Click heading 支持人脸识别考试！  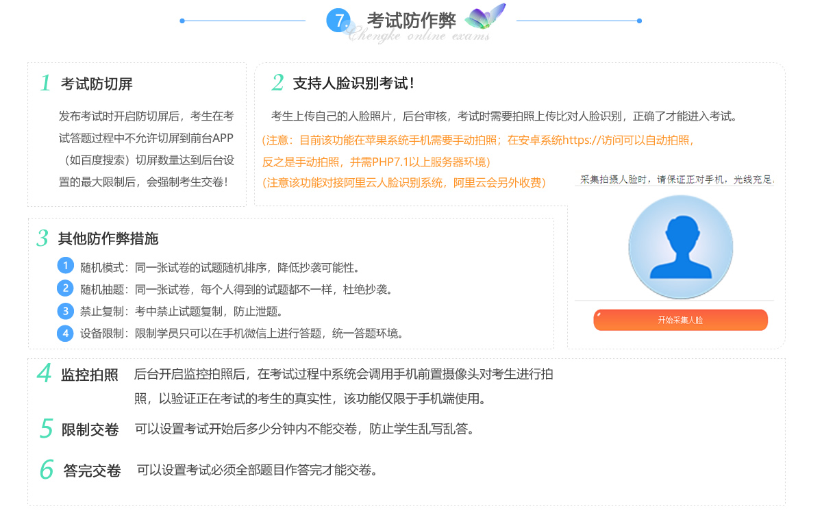(x=354, y=83)
